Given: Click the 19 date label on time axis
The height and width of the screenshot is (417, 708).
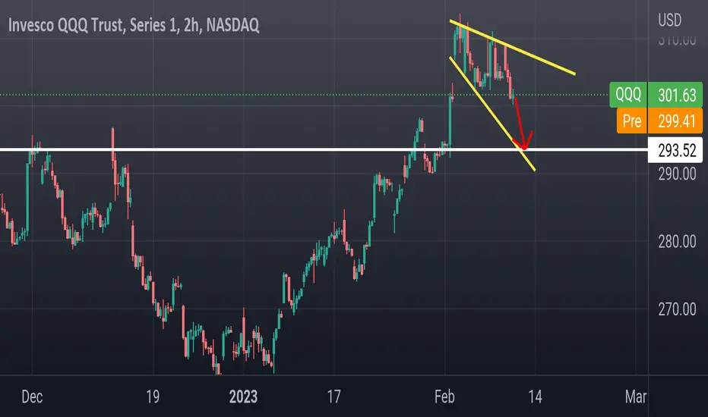Looking at the screenshot, I should [153, 397].
